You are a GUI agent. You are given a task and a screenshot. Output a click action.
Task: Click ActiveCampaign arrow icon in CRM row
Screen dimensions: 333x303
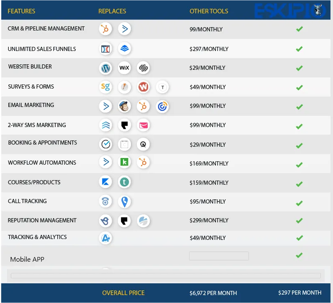124,29
